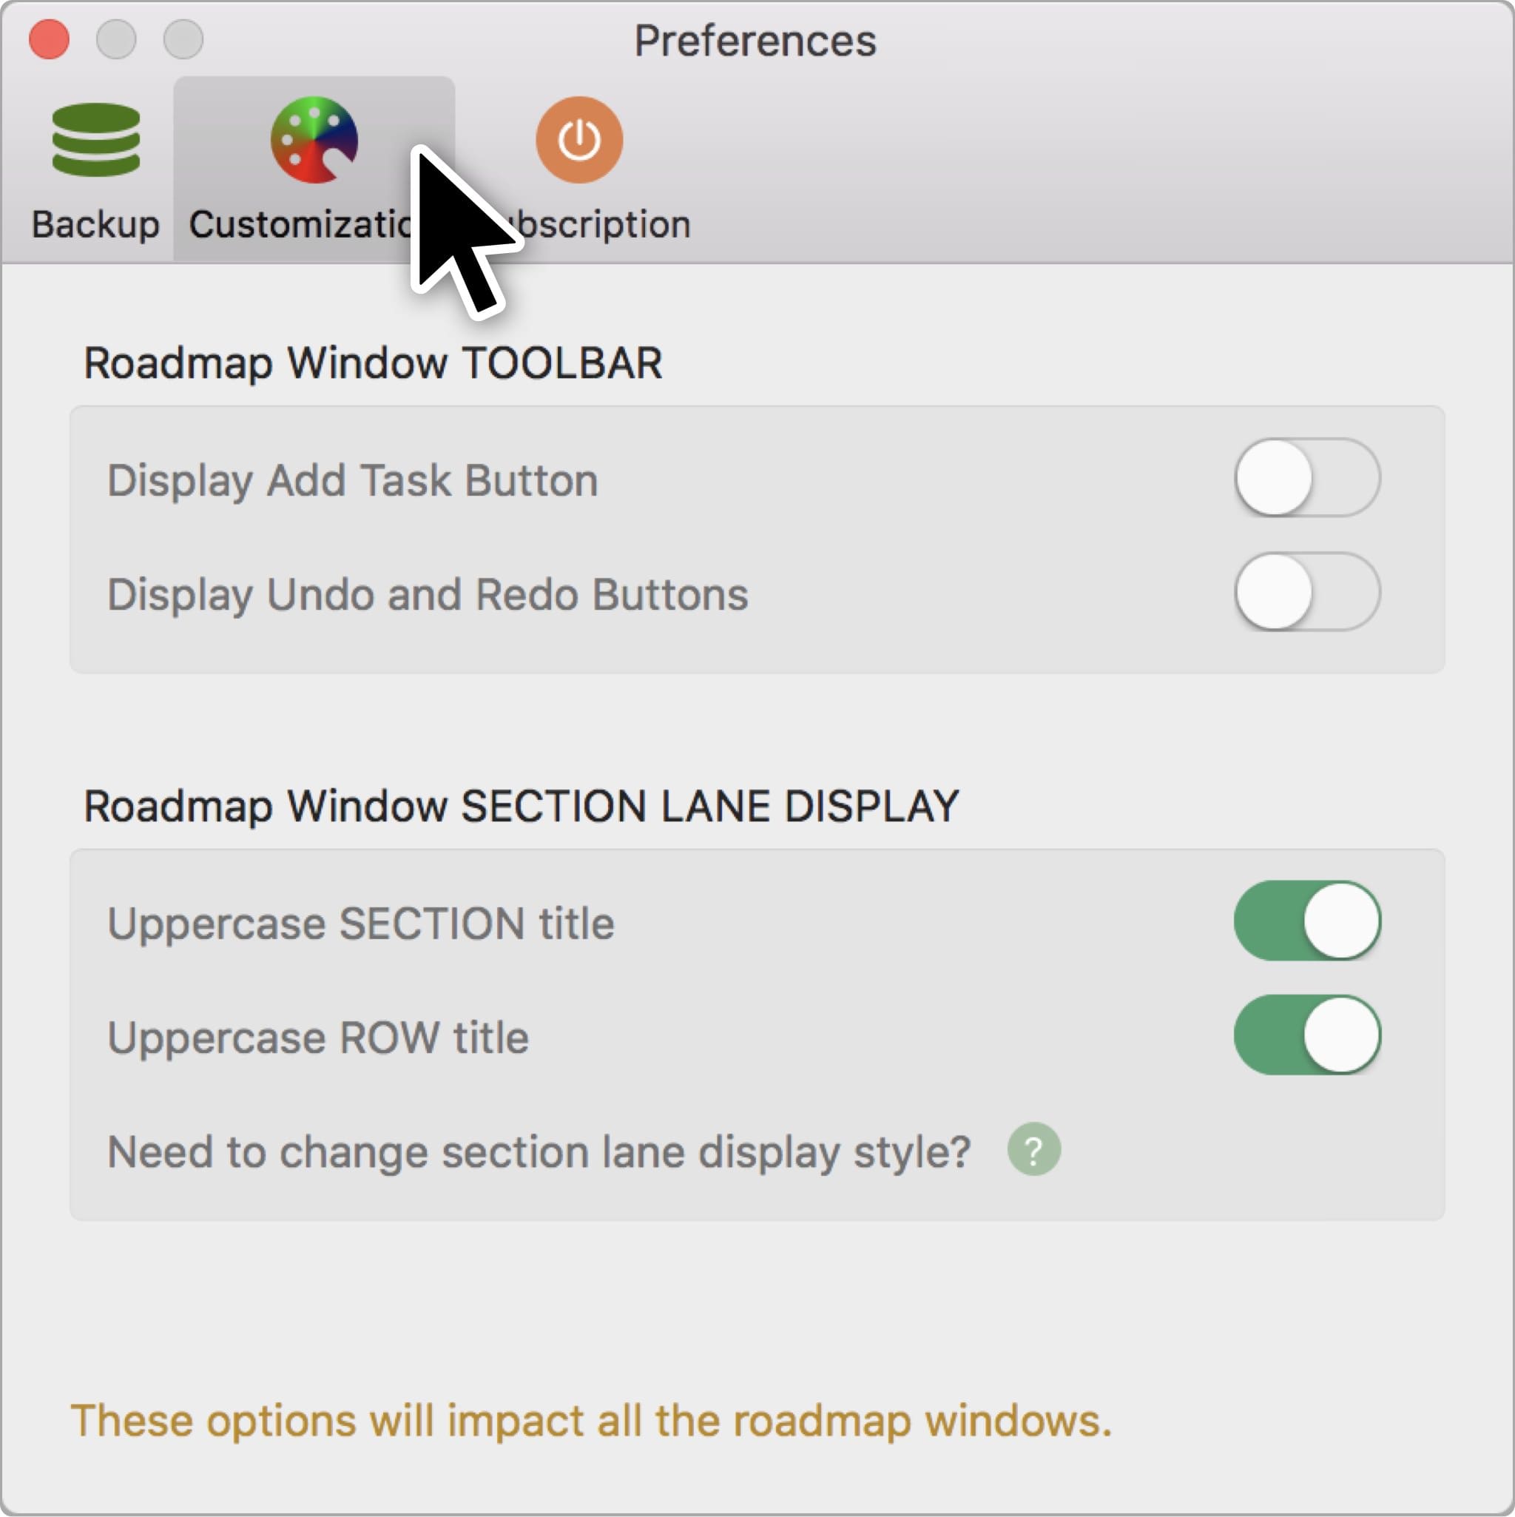
Task: Disable the Uppercase SECTION title switch
Action: click(1306, 921)
